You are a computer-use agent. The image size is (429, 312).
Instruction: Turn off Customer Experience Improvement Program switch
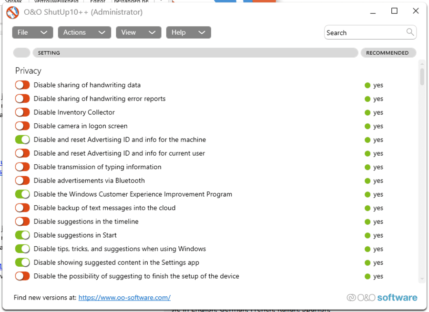click(22, 194)
